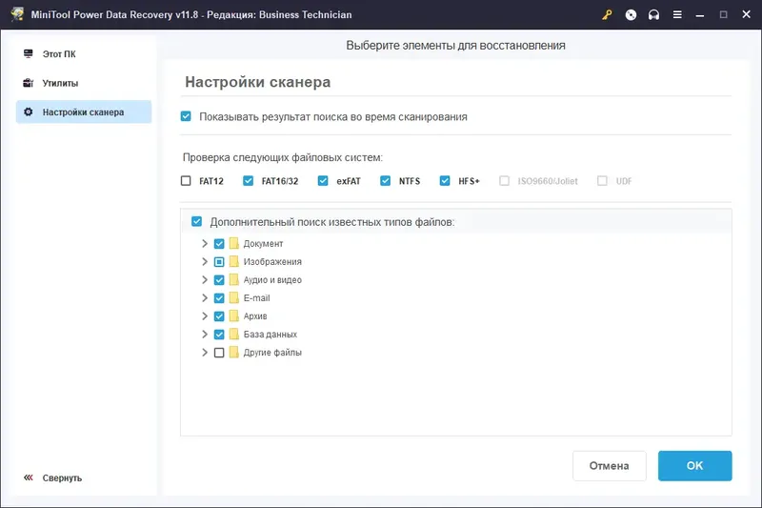The height and width of the screenshot is (508, 762).
Task: Uncheck the Архив checkbox
Action: click(219, 316)
